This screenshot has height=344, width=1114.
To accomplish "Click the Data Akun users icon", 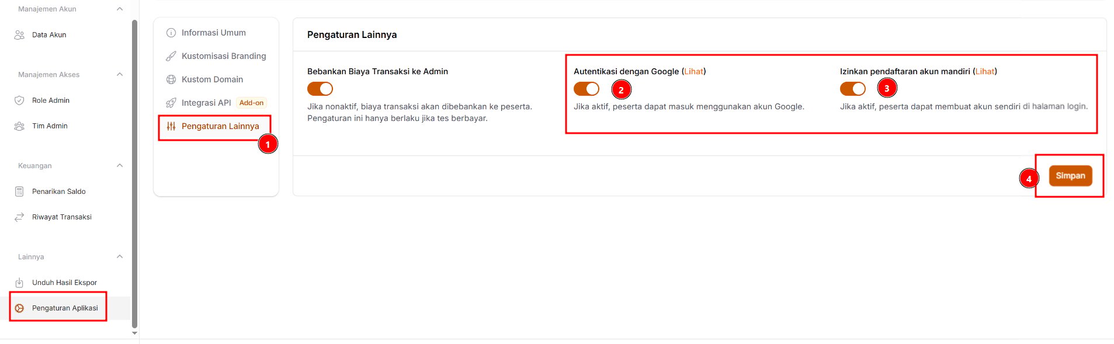I will 19,35.
